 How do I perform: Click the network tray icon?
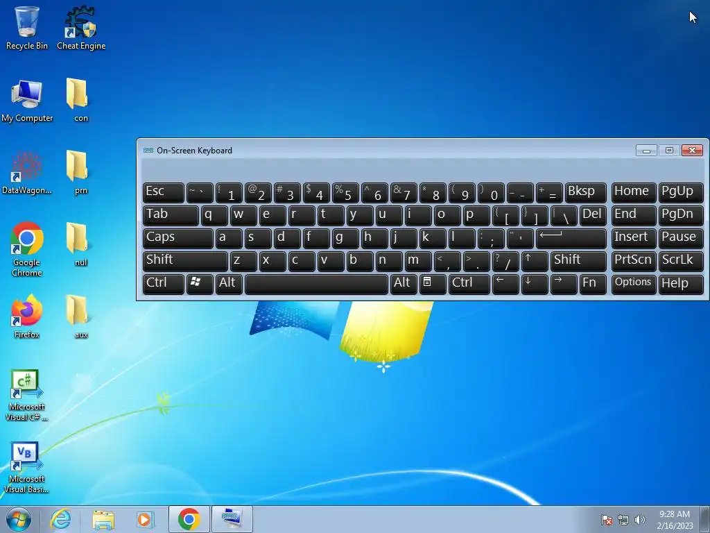coord(623,521)
